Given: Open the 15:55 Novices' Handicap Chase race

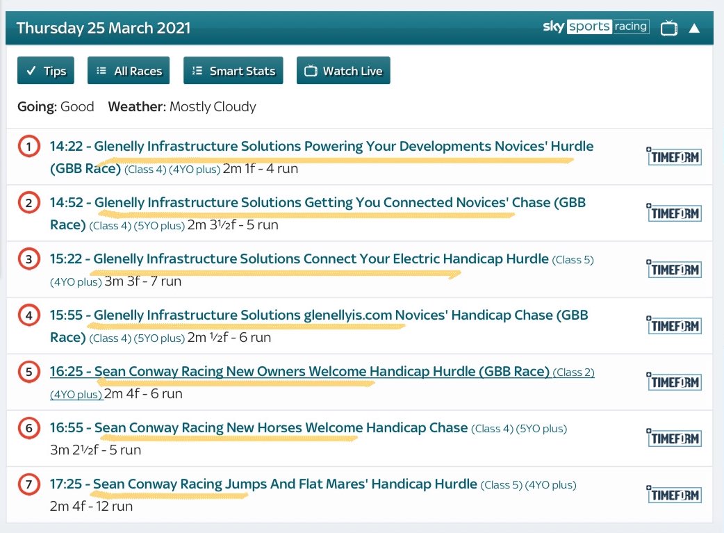Looking at the screenshot, I should [319, 326].
